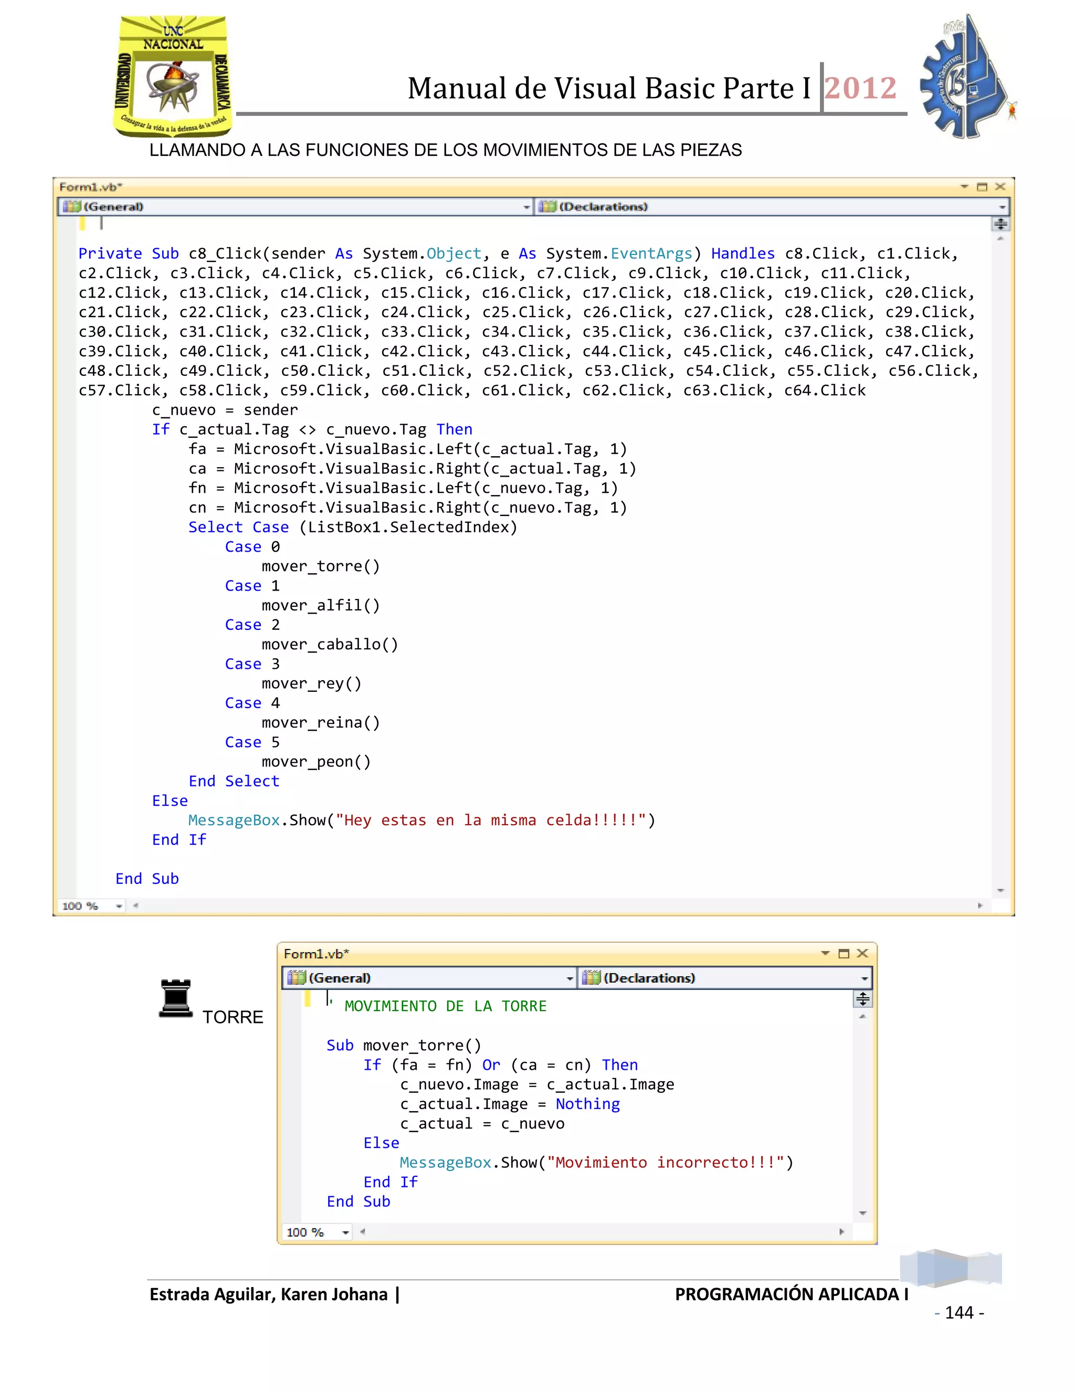
Task: Click the window position dropdown arrow in the top code window title
Action: click(964, 187)
